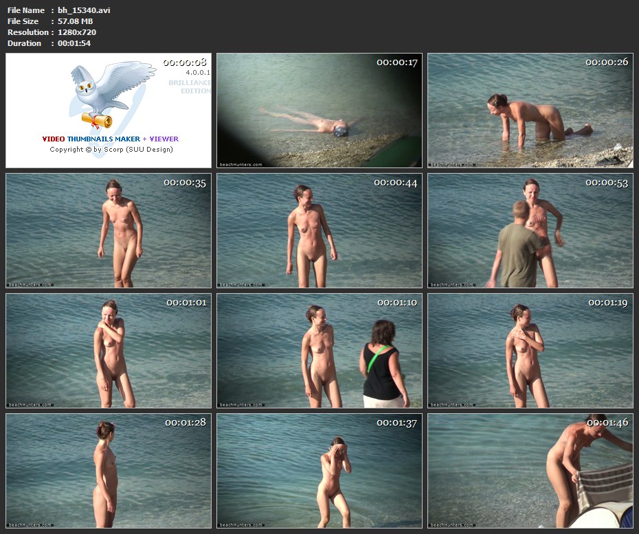Click the 00:00:08 timestamp on the title frame
Image resolution: width=639 pixels, height=534 pixels.
pyautogui.click(x=184, y=62)
